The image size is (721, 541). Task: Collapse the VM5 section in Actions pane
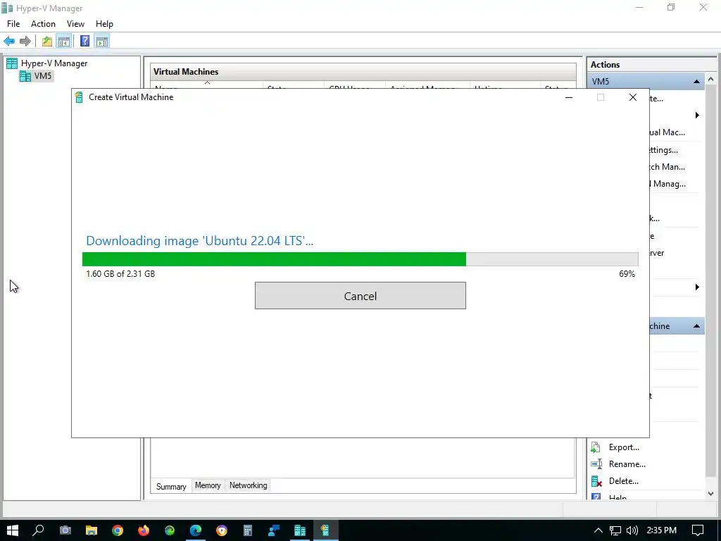(x=696, y=82)
